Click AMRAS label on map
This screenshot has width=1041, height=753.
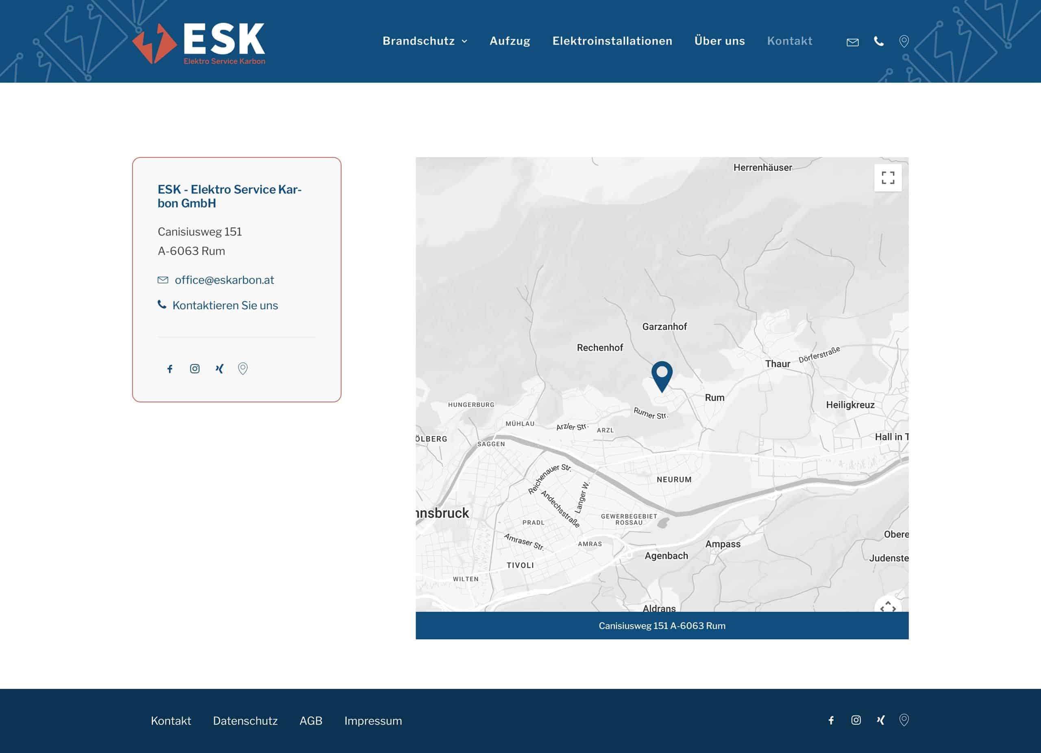[589, 543]
